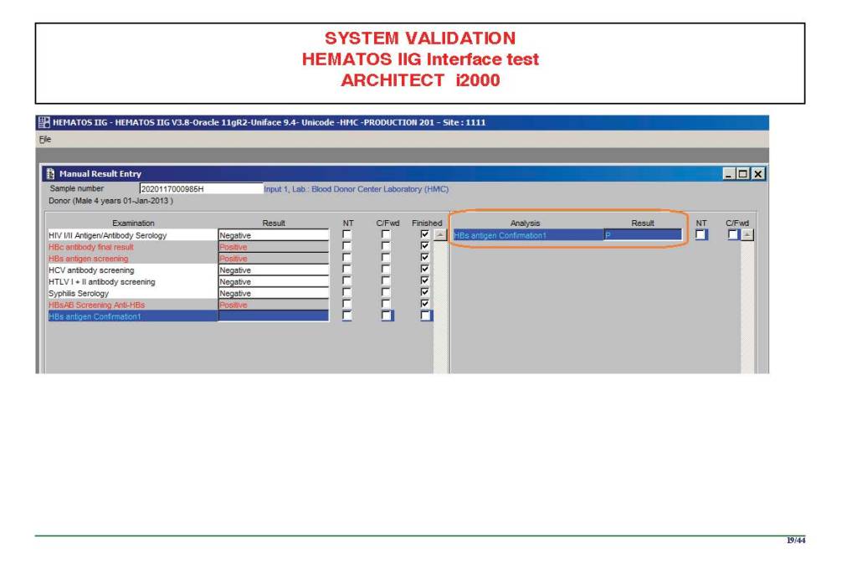
Task: Click the HBs antigen screening Positive result
Action: coord(273,259)
